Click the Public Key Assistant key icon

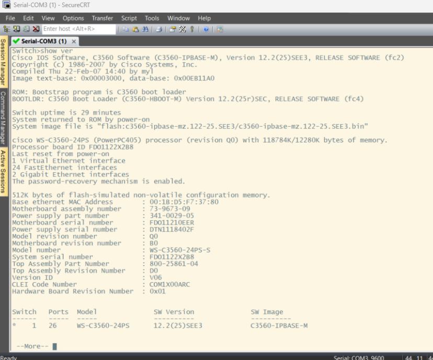coord(192,29)
